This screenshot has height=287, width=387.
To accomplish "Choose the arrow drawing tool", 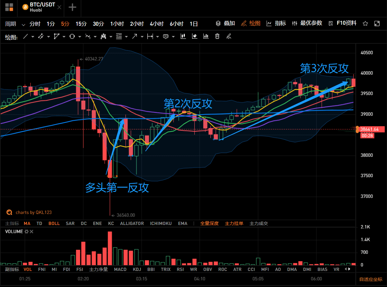I will 134,37.
